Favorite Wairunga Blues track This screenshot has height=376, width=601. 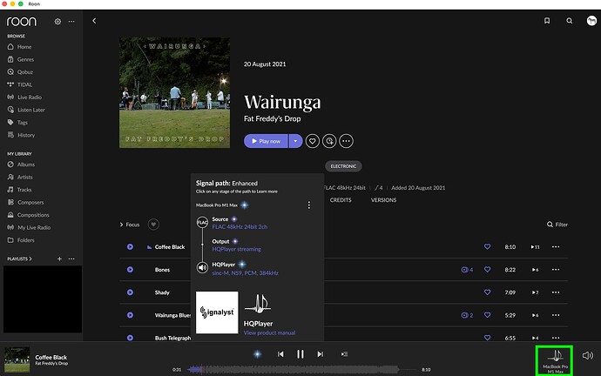pos(487,315)
